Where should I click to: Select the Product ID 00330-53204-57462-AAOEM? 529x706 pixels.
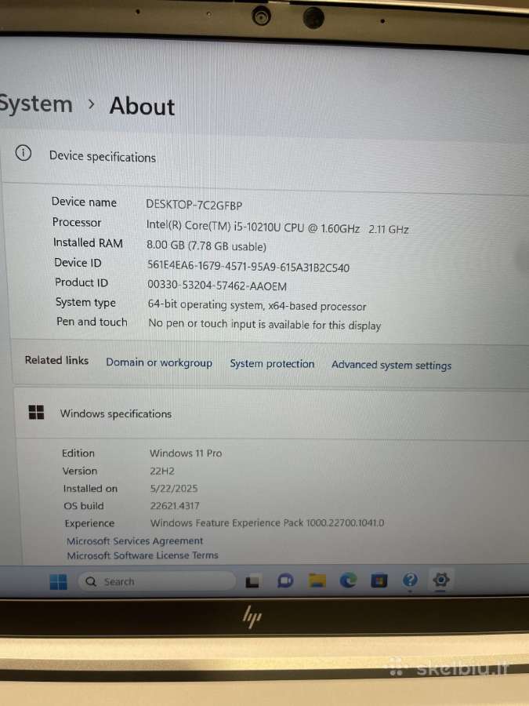tap(217, 286)
